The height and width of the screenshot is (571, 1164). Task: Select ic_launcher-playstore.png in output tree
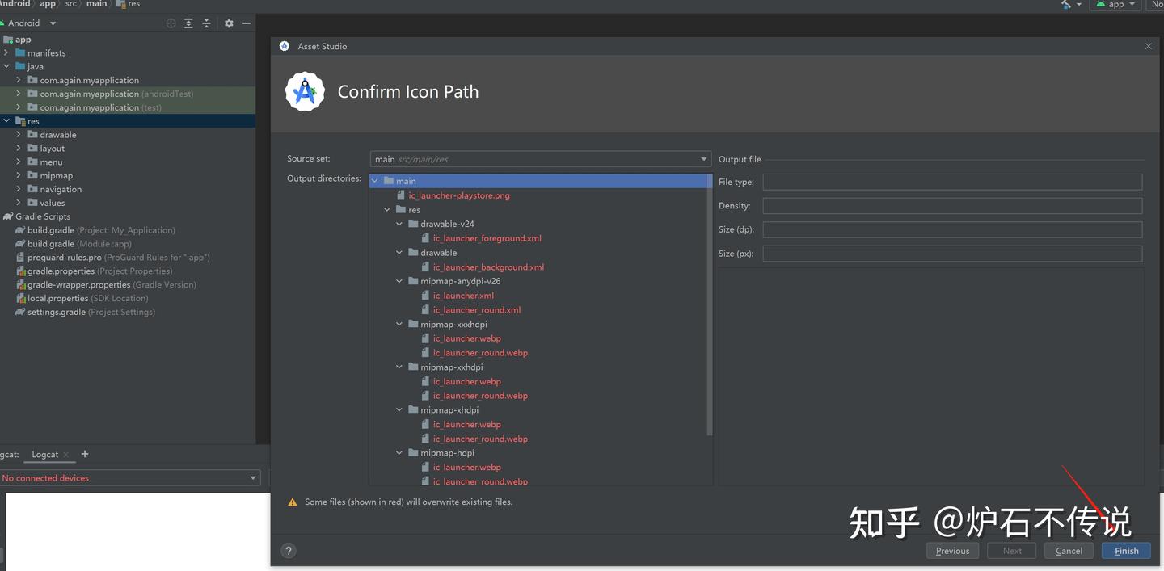[459, 195]
